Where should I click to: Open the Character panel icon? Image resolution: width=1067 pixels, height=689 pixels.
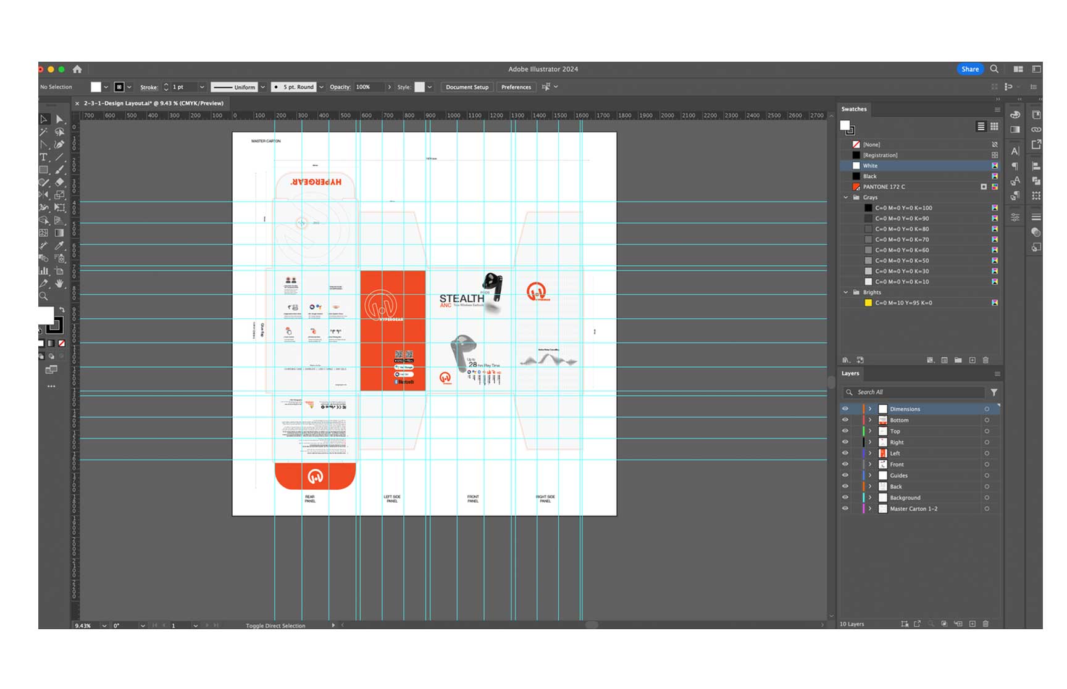[x=1016, y=151]
